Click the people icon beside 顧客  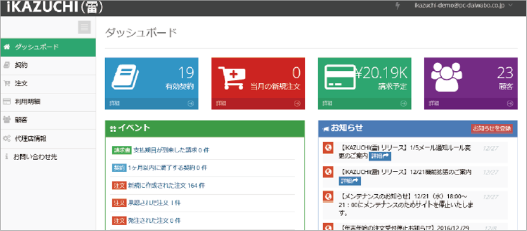[x=6, y=120]
